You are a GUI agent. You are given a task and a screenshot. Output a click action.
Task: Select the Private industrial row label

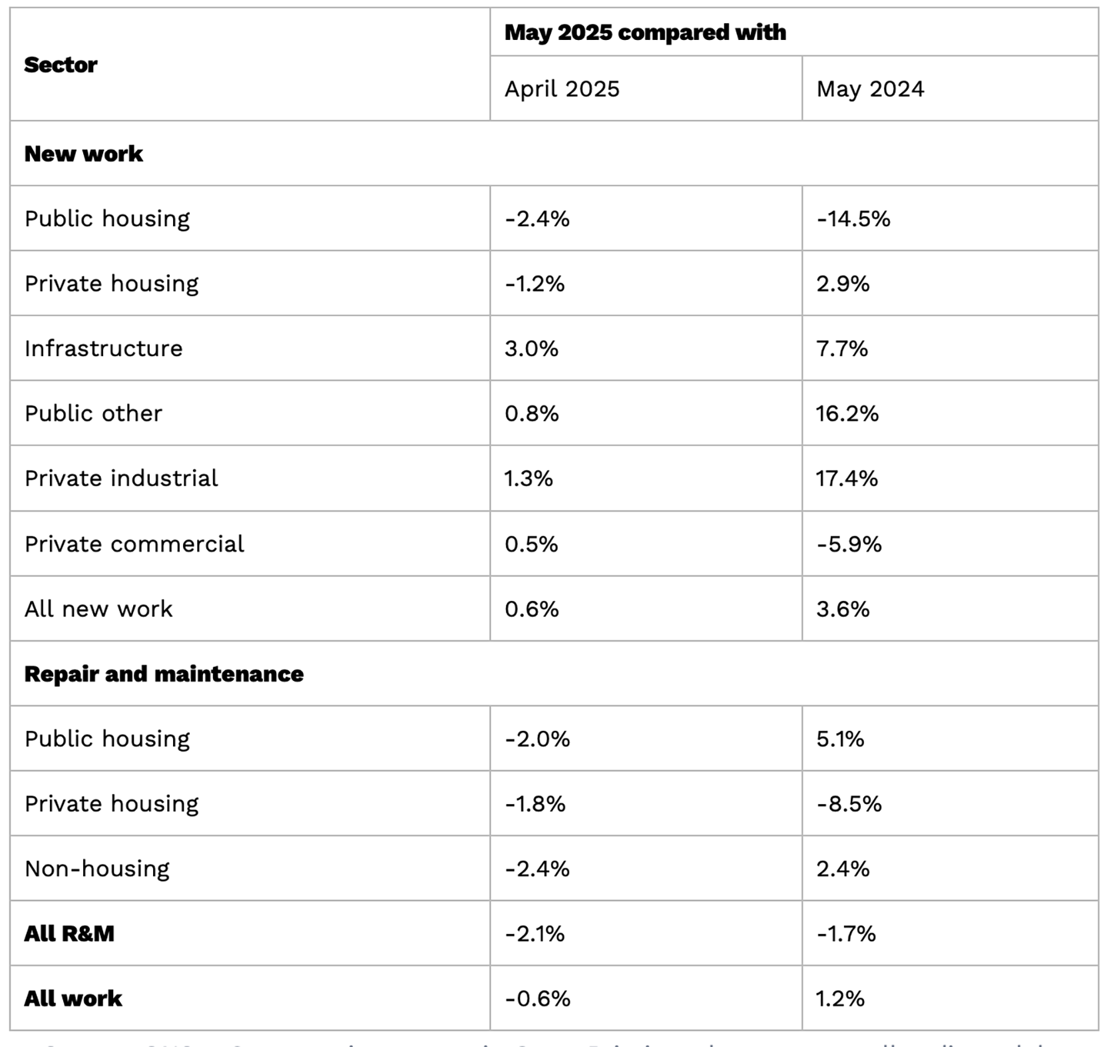(x=121, y=478)
